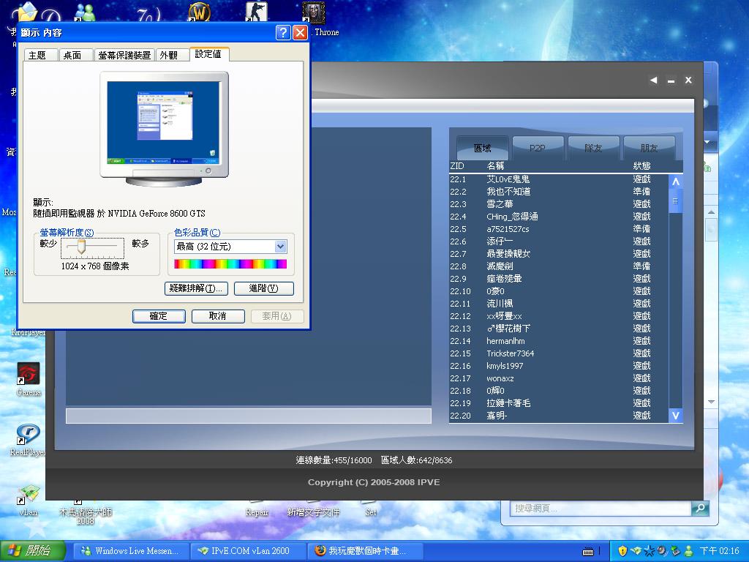Screen dimensions: 749x562
Task: Open the Garena desktop shortcut
Action: pos(29,375)
